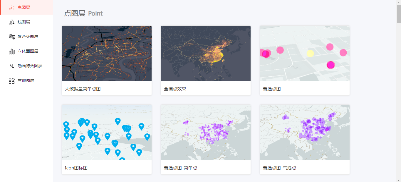The height and width of the screenshot is (182, 401).
Task: Open the 大数据量简单点图 thumbnail
Action: tap(107, 54)
